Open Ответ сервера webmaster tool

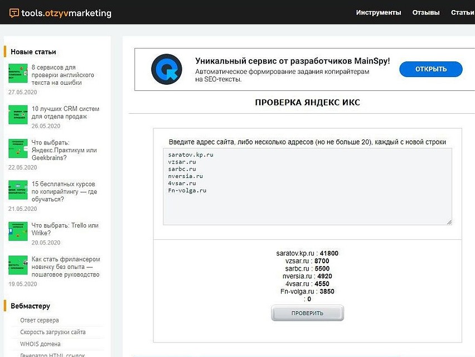pos(40,320)
